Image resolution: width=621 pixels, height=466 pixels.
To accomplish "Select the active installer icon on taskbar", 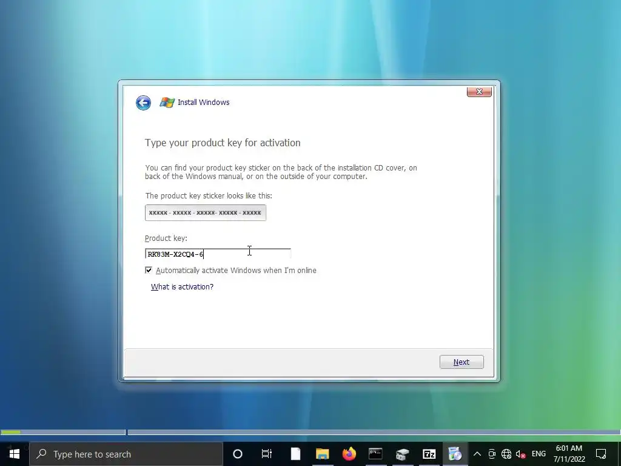I will 455,454.
